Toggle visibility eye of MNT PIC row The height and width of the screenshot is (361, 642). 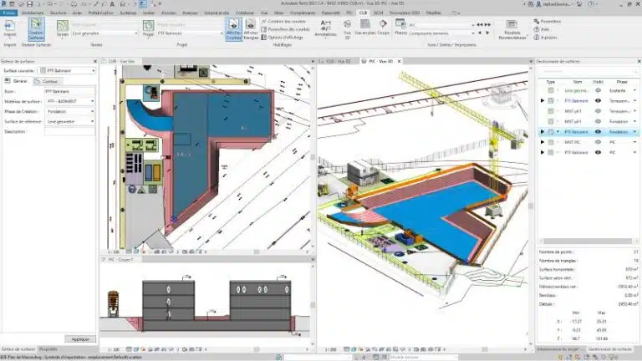[x=598, y=142]
